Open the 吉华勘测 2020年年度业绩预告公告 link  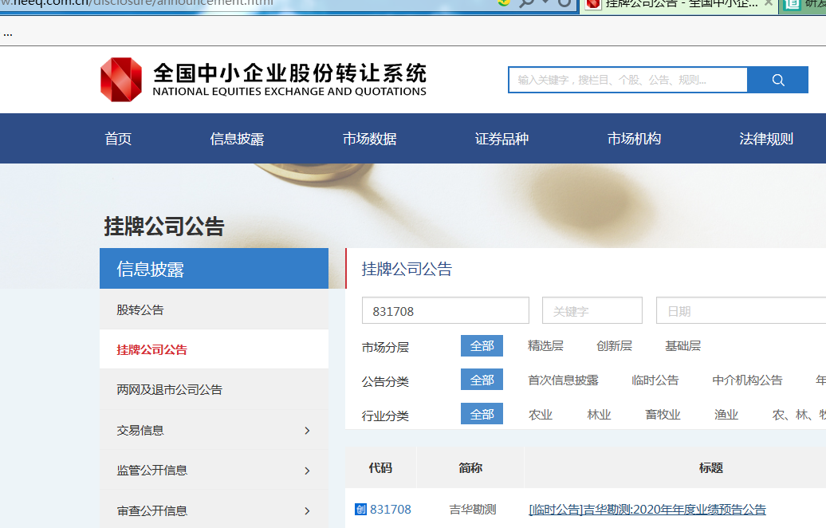(x=647, y=510)
